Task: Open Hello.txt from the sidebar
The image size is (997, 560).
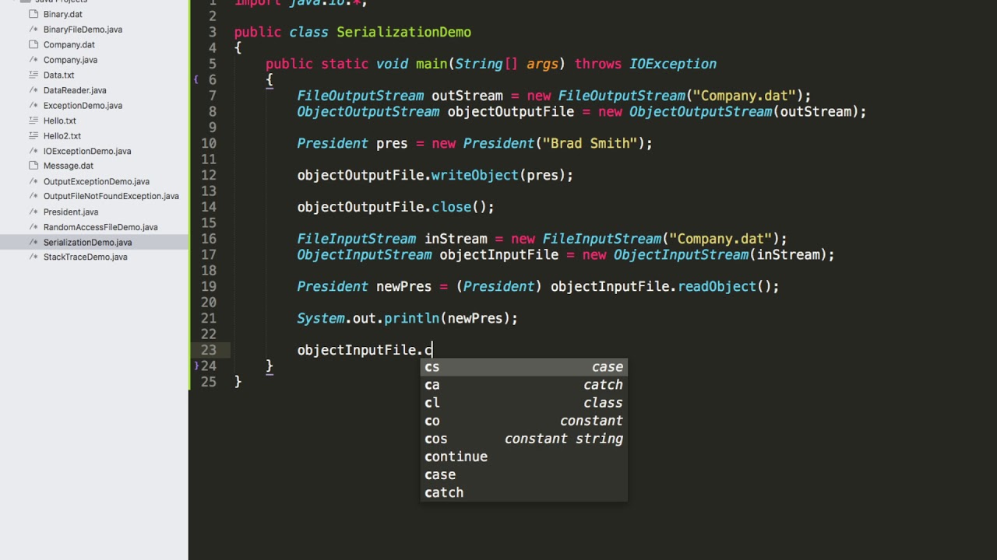Action: tap(60, 121)
